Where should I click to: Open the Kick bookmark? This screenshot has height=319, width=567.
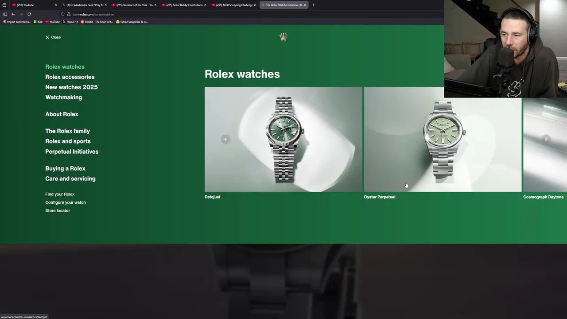pos(38,22)
